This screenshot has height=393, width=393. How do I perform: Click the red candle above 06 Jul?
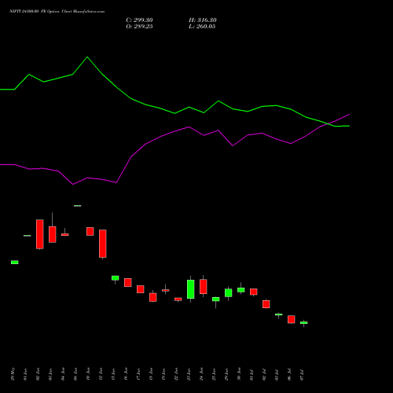coord(292,319)
